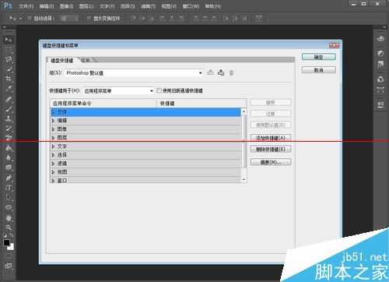Delete current shortcut set trash icon
Viewport: 389px width, 282px height.
pyautogui.click(x=231, y=72)
